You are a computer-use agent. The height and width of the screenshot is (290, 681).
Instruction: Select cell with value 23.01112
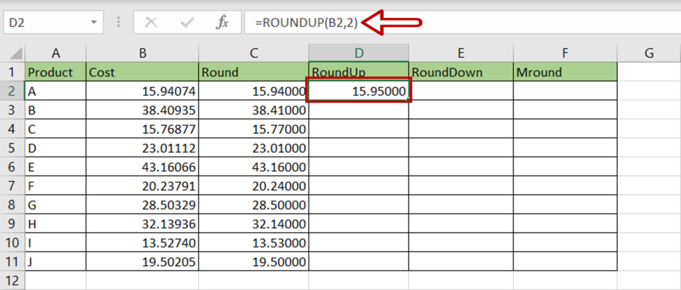click(142, 148)
